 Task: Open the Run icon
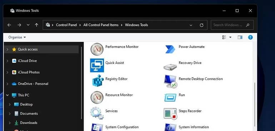[x=170, y=97]
